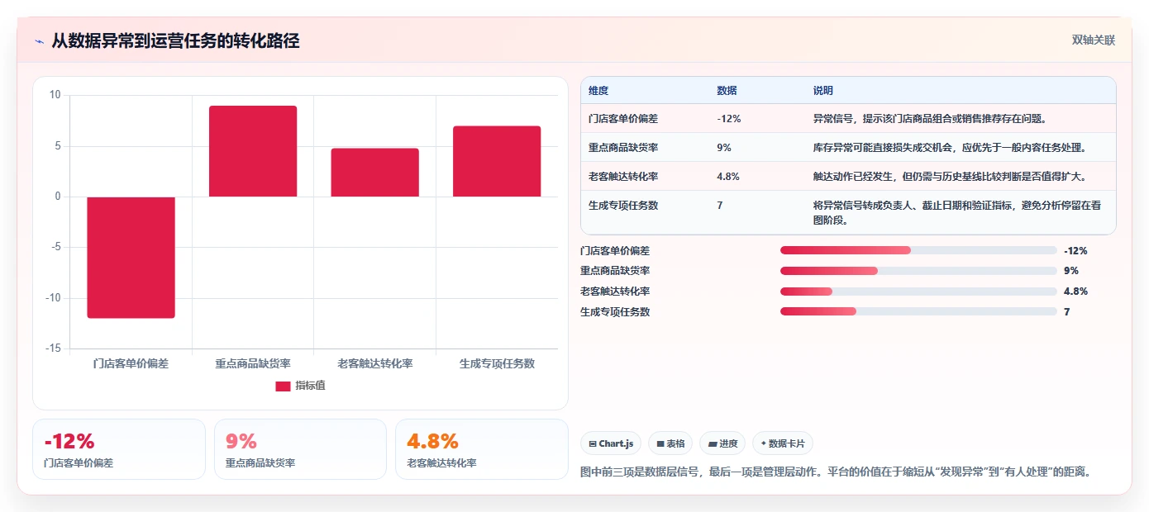Click description starting 将异常信号转成负责人
The width and height of the screenshot is (1149, 512).
click(x=957, y=213)
